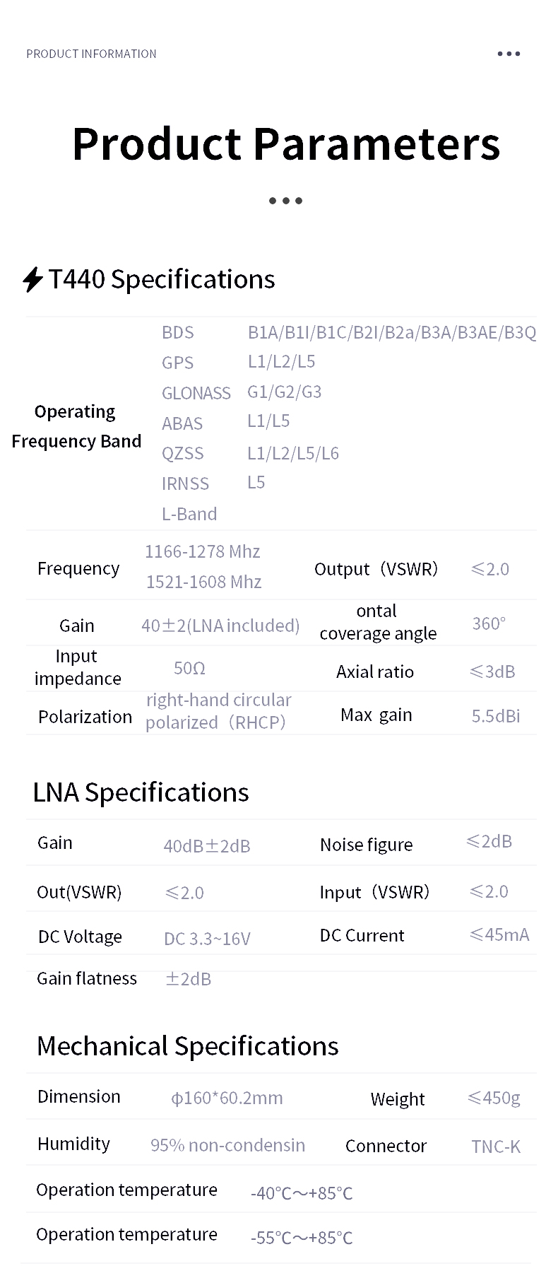The width and height of the screenshot is (558, 1266).
Task: Click the Operating Frequency Band label
Action: click(x=76, y=426)
